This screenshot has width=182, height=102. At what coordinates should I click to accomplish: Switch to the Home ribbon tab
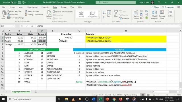12,7
